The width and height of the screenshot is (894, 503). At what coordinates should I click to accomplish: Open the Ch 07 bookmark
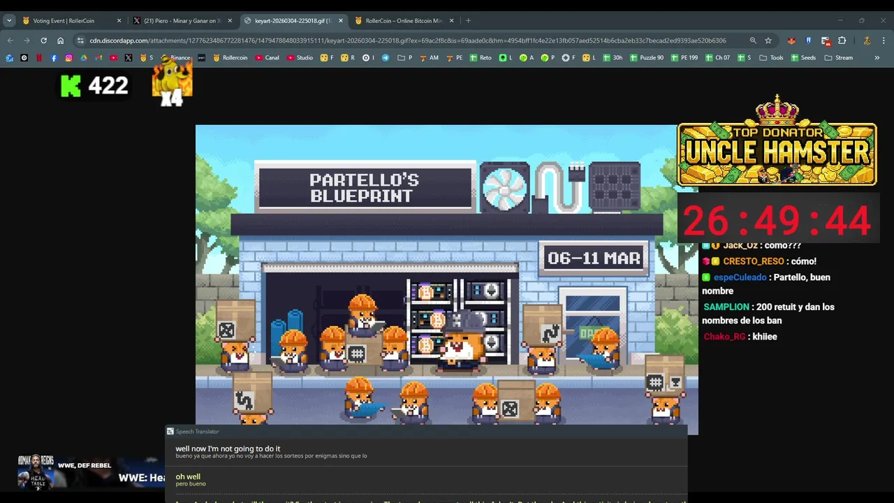pos(717,58)
